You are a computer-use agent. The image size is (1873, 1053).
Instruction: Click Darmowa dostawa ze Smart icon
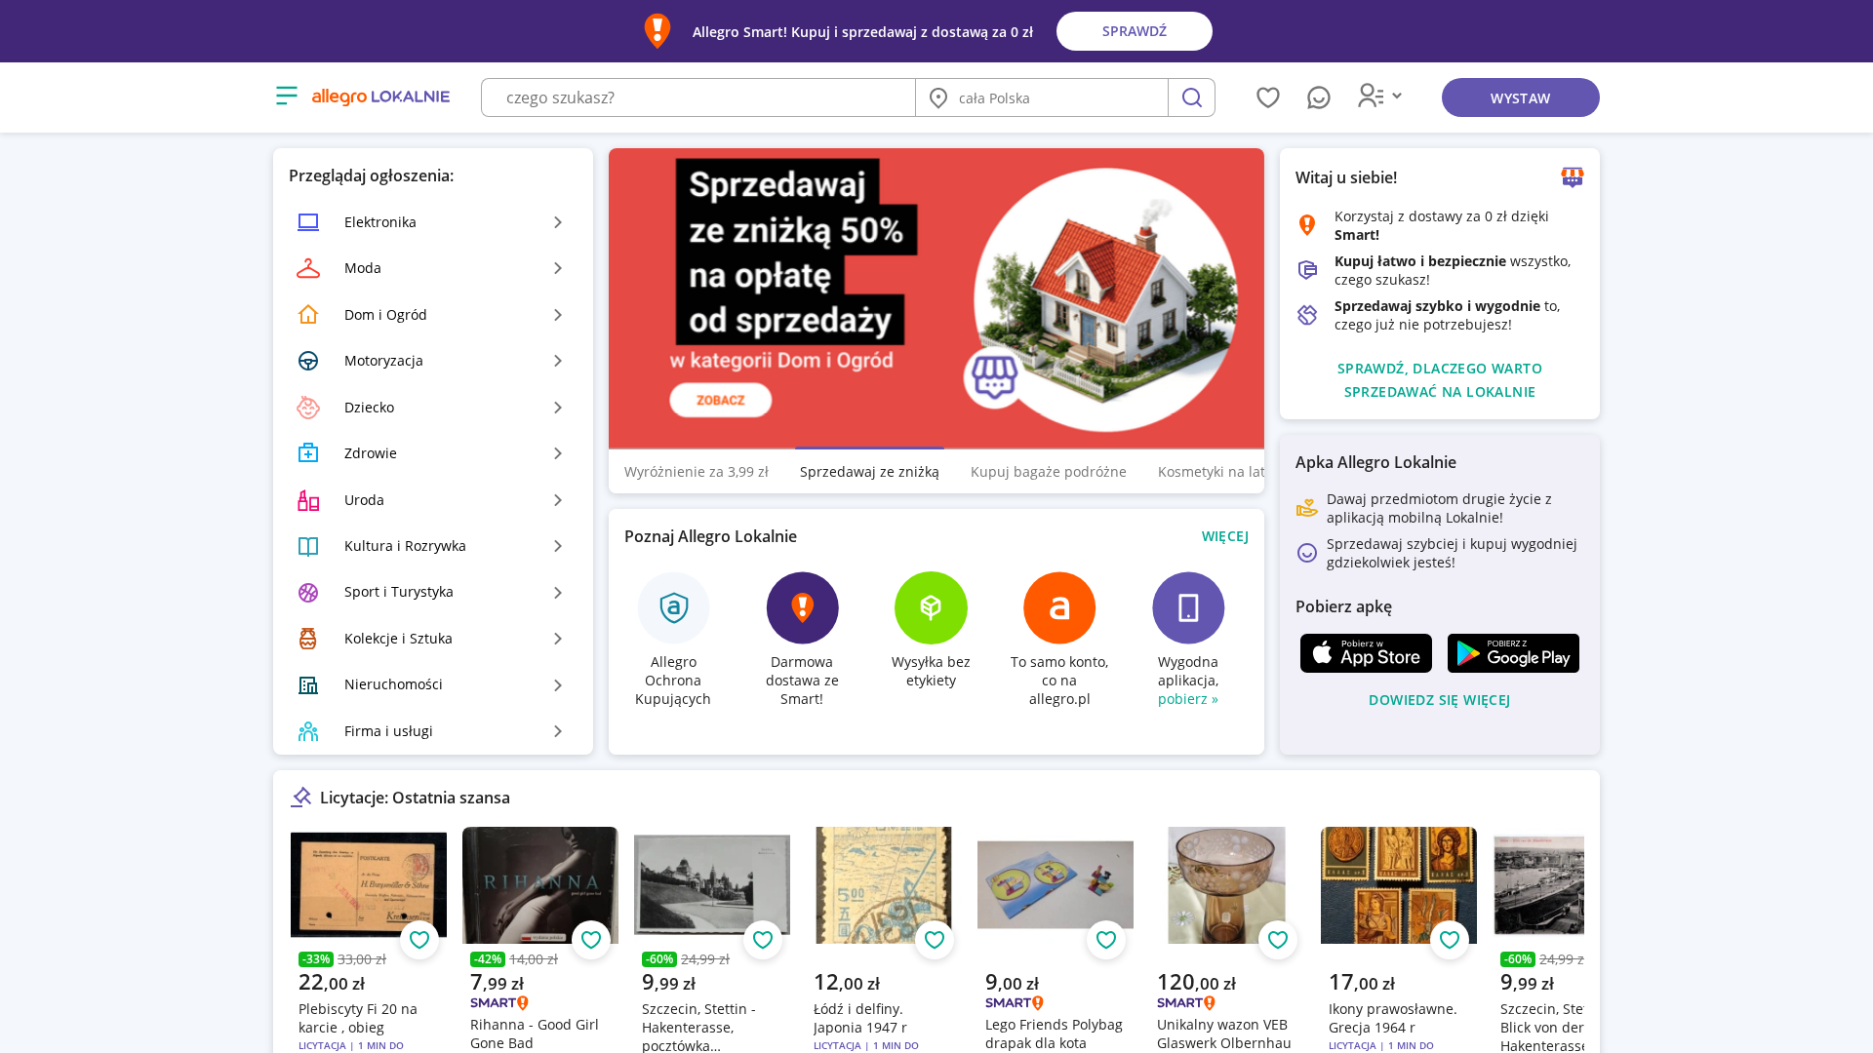(802, 607)
